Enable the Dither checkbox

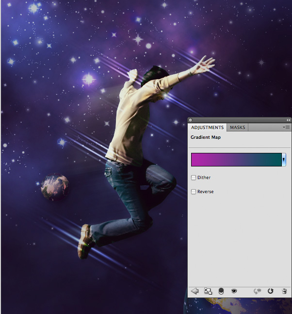(194, 178)
